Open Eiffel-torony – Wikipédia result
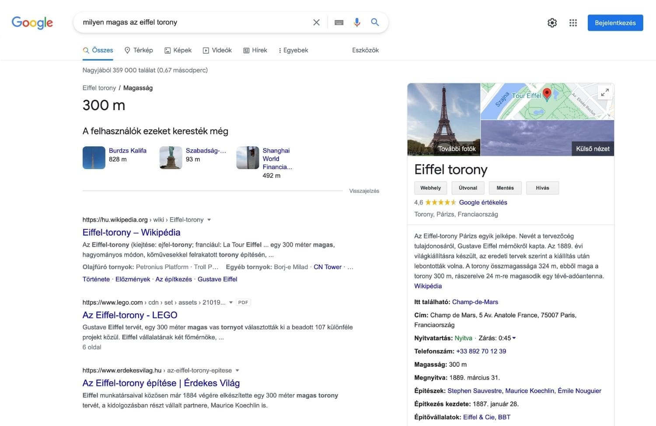The width and height of the screenshot is (656, 426). [x=132, y=232]
